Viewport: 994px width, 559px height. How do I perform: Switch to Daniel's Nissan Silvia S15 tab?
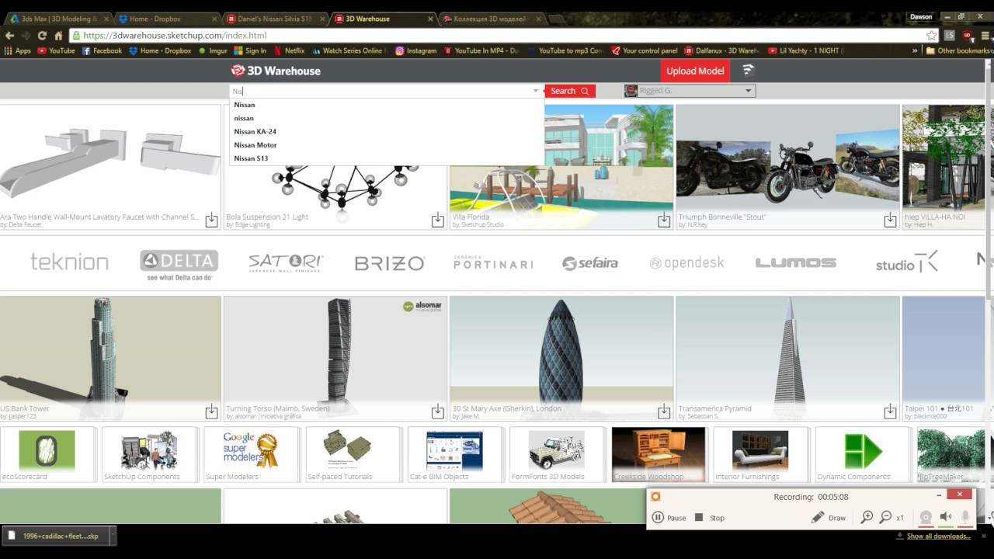point(273,19)
